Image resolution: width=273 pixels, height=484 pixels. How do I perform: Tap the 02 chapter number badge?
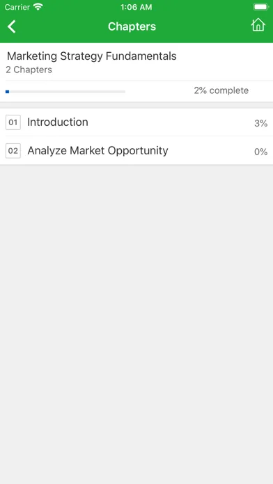click(13, 151)
